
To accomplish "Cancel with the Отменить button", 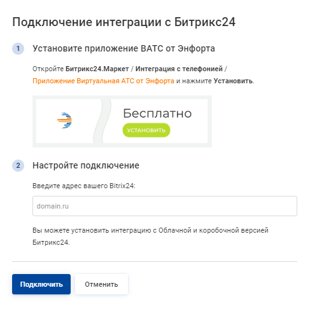I will tap(101, 284).
